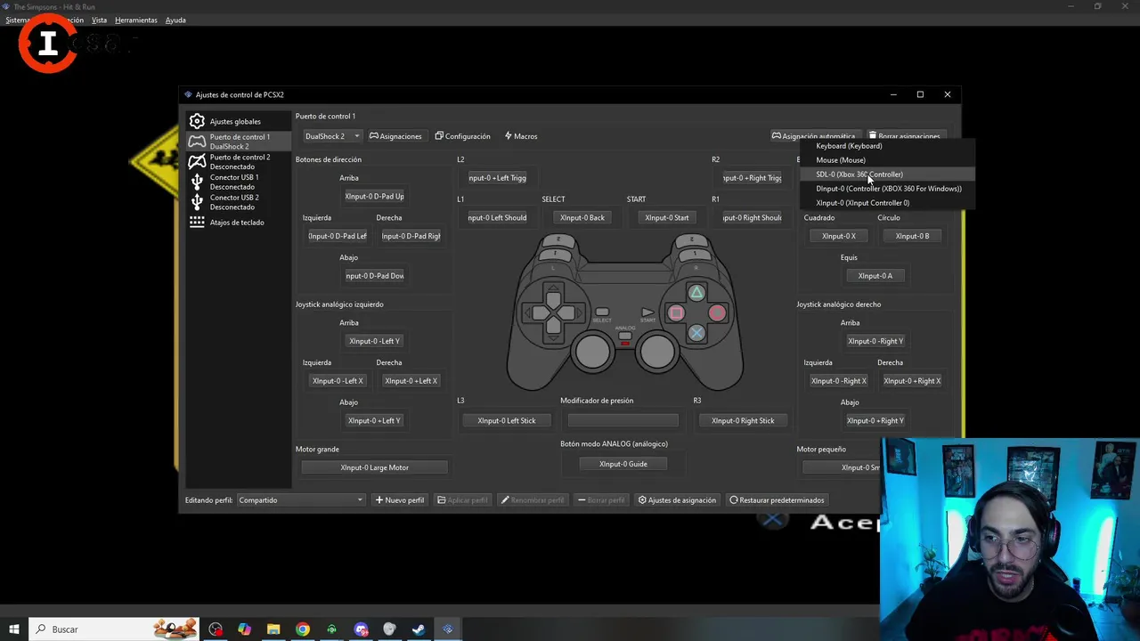Image resolution: width=1140 pixels, height=641 pixels.
Task: Open Ajustes de asignación
Action: coord(677,500)
